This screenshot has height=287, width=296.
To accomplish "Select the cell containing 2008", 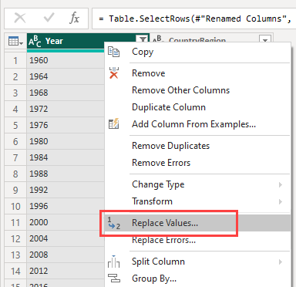I will coord(66,255).
